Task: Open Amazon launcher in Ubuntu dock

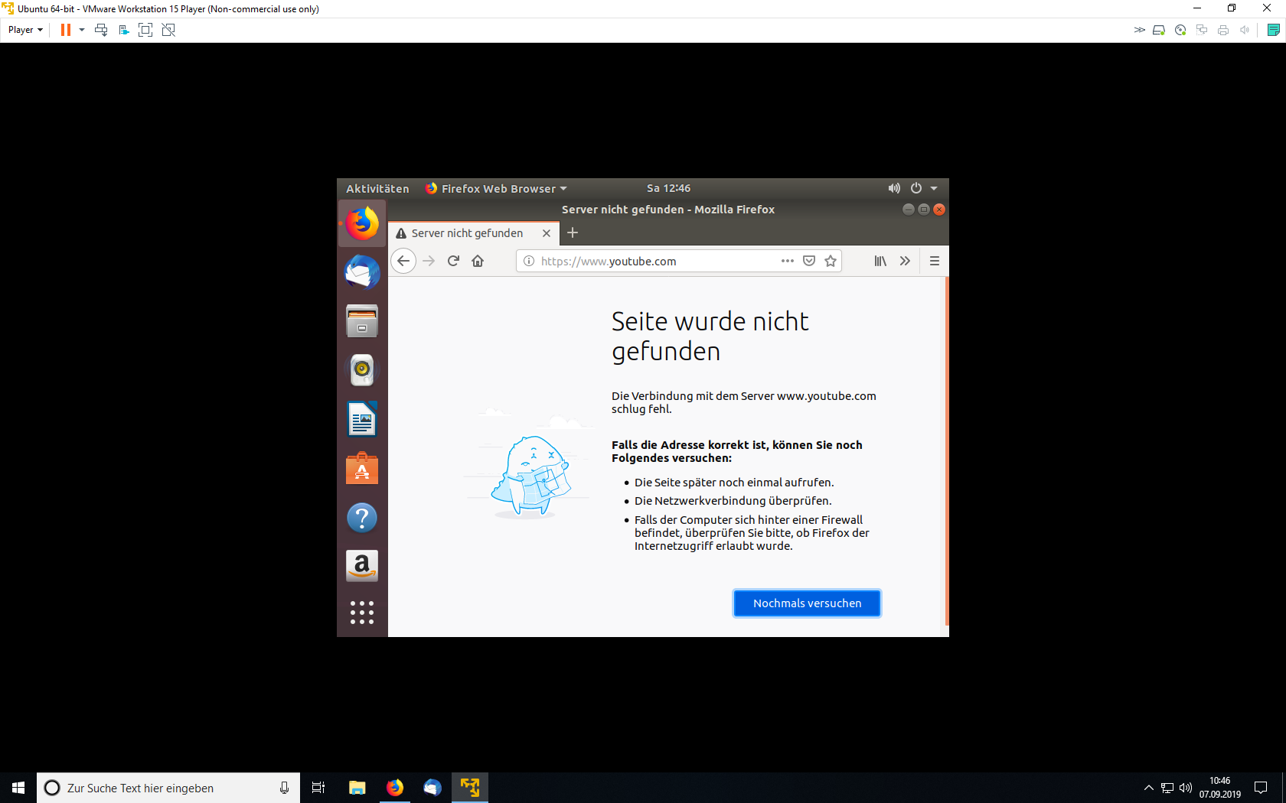Action: coord(362,566)
